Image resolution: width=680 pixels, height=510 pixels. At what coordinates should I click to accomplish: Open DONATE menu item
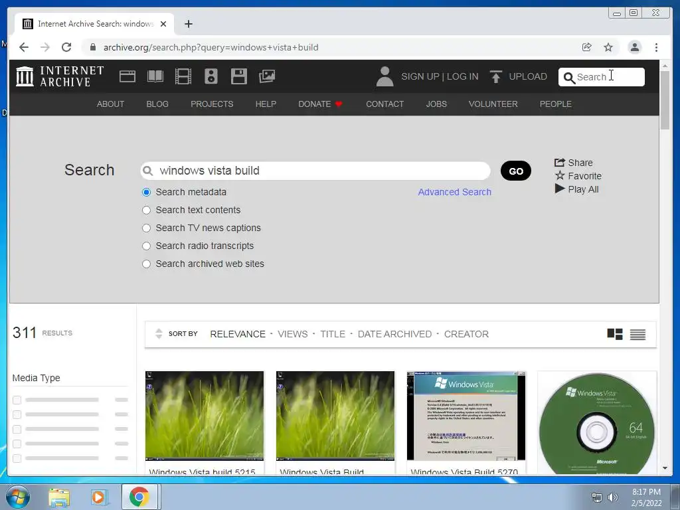coord(320,104)
